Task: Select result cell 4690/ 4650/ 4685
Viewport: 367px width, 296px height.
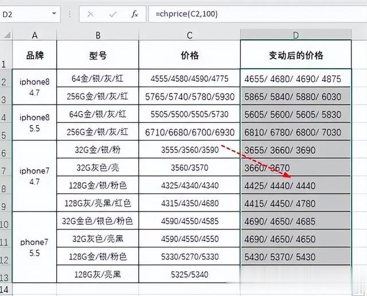Action: pyautogui.click(x=296, y=221)
